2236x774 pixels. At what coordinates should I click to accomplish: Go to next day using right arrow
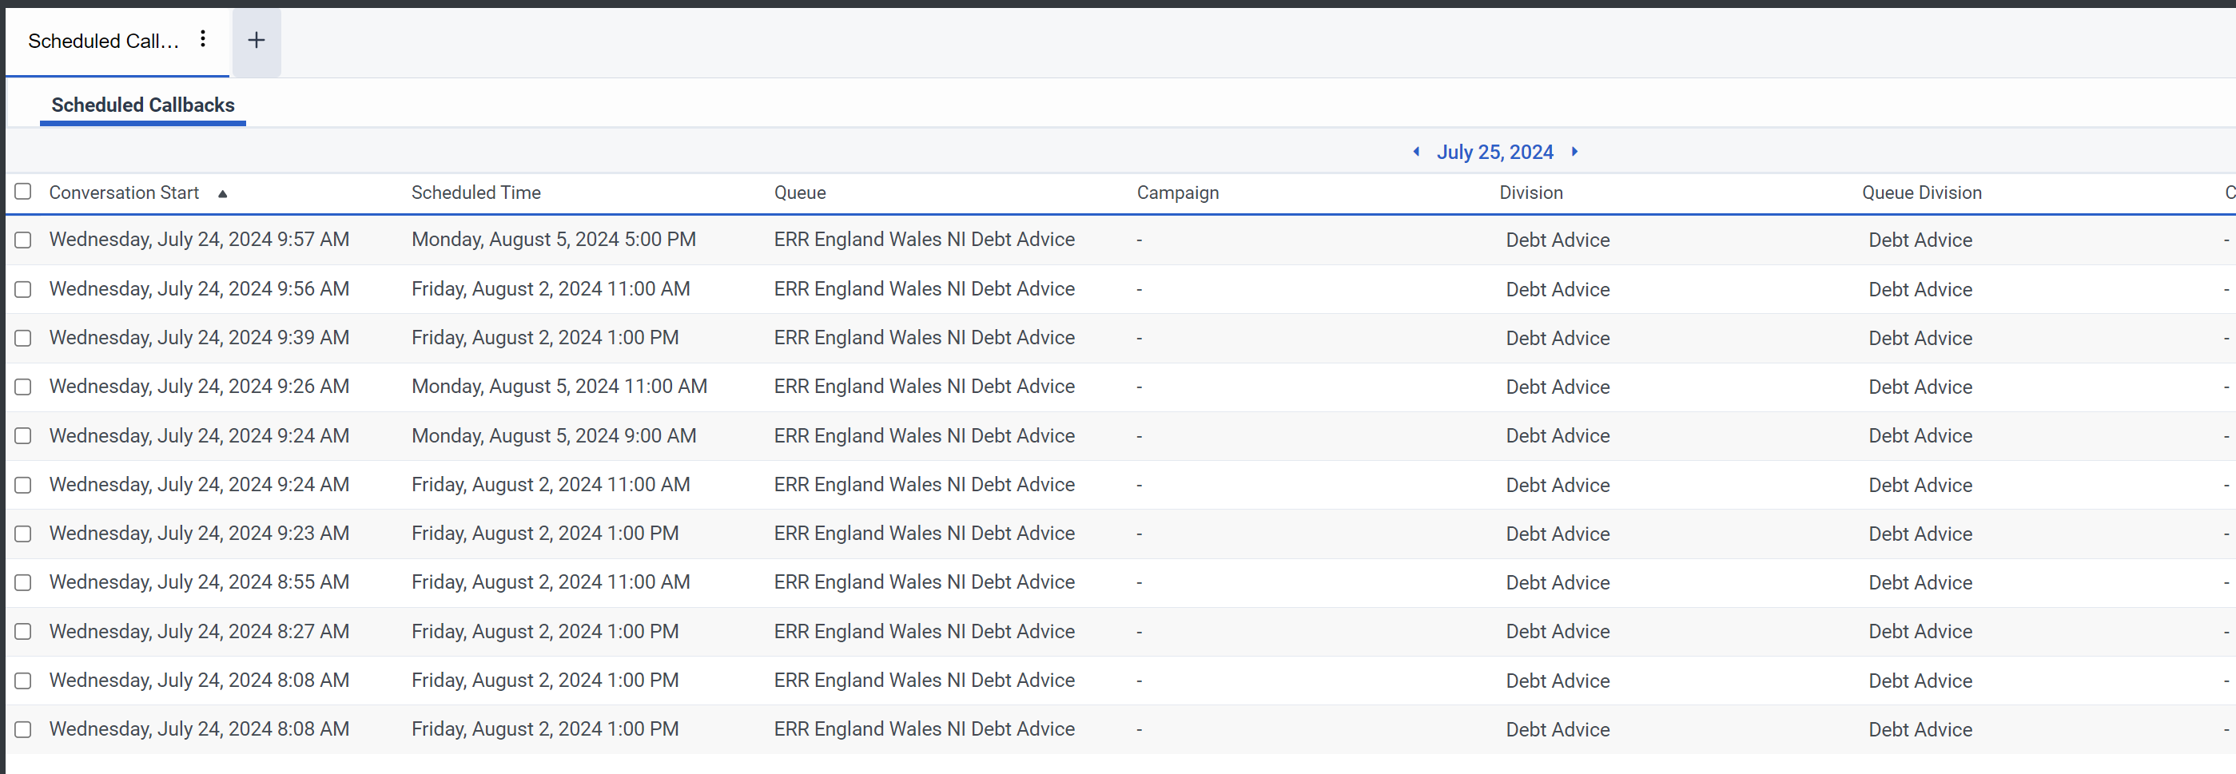point(1574,152)
